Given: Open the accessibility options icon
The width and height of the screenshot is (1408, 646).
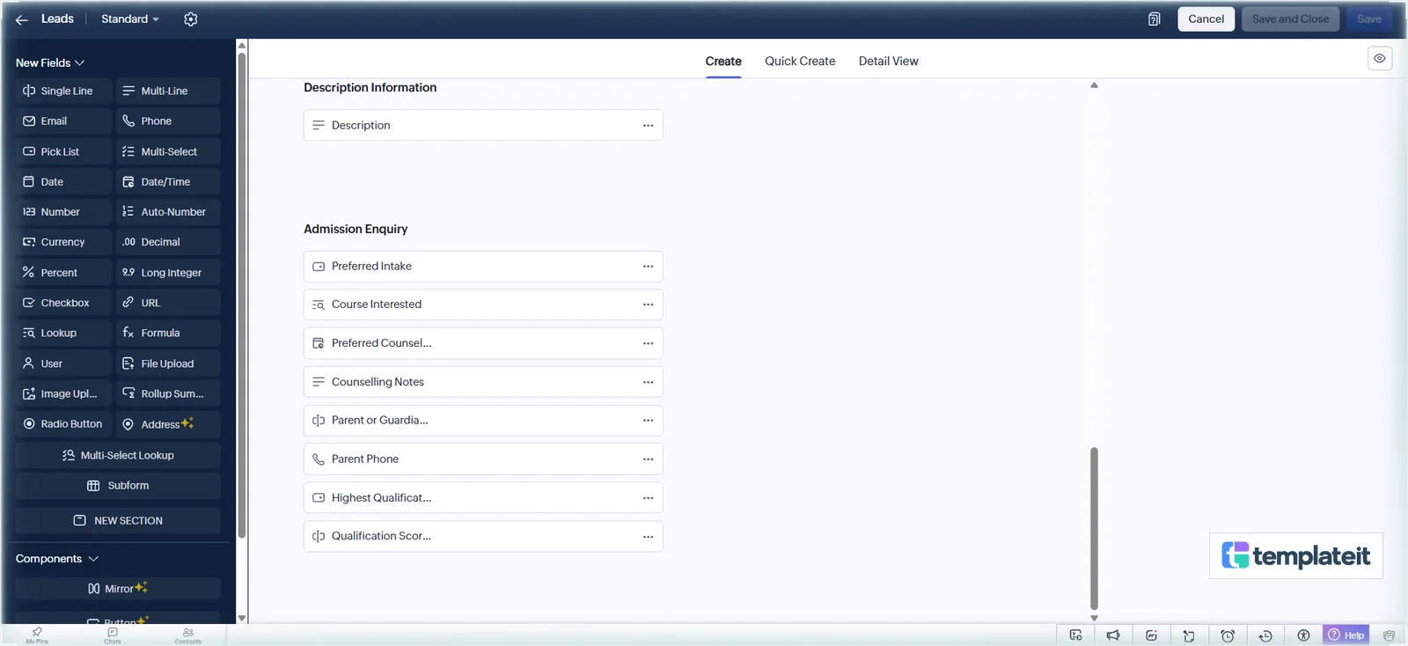Looking at the screenshot, I should coord(1303,635).
